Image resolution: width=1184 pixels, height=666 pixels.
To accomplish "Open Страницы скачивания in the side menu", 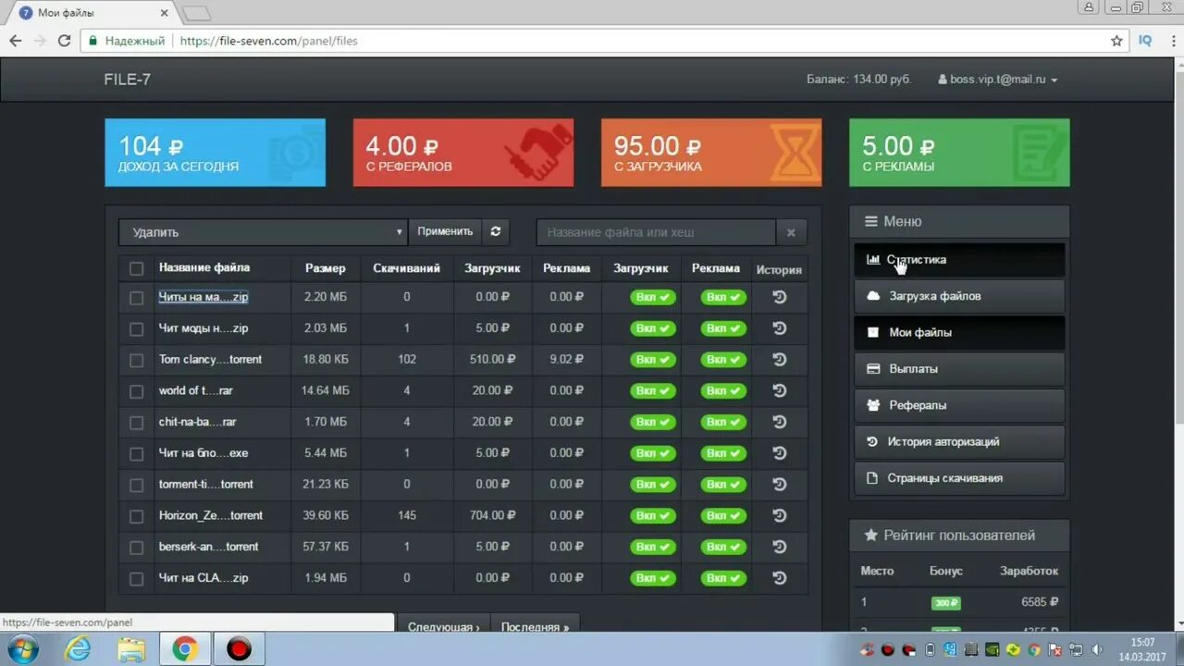I will [959, 478].
